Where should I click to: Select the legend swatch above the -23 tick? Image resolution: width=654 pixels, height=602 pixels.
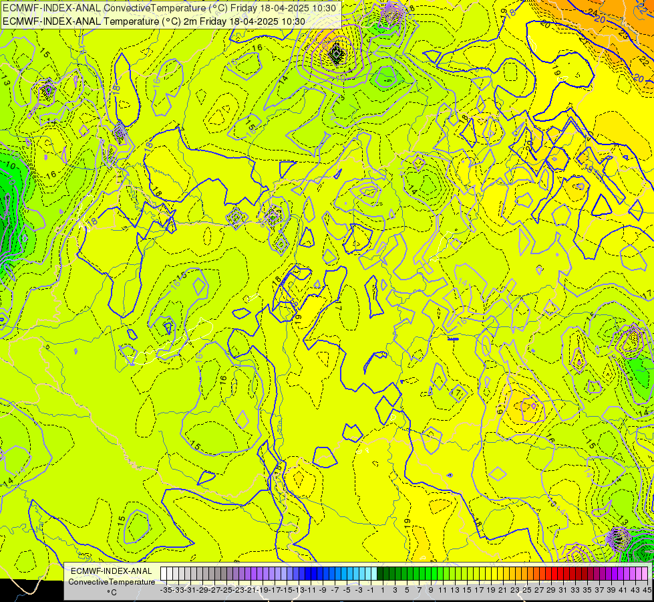click(236, 574)
